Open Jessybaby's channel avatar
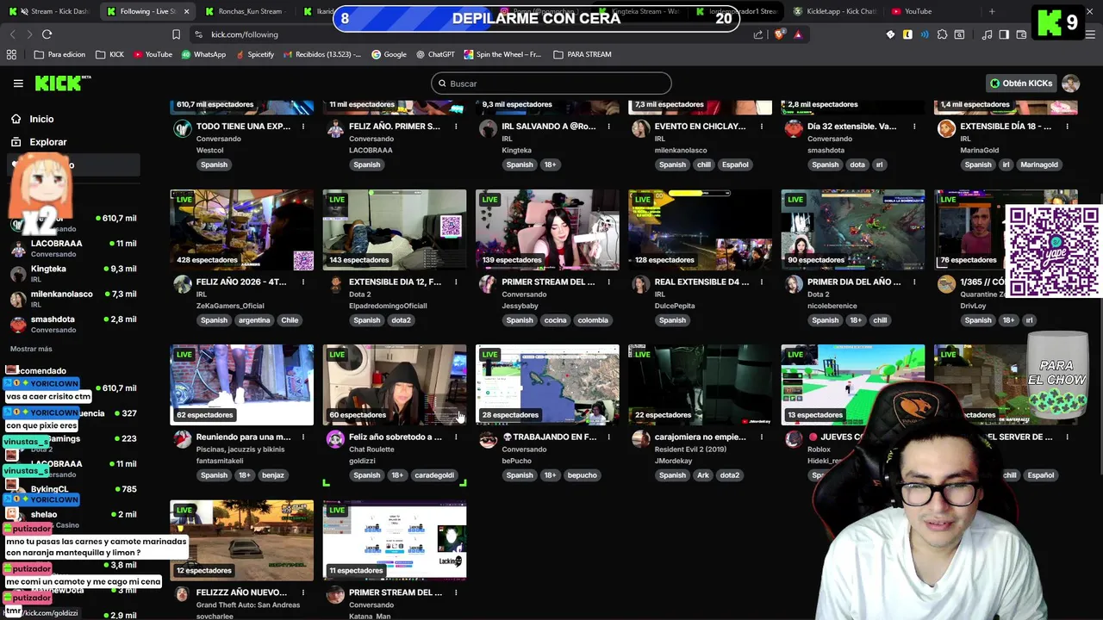This screenshot has height=620, width=1103. pyautogui.click(x=488, y=284)
